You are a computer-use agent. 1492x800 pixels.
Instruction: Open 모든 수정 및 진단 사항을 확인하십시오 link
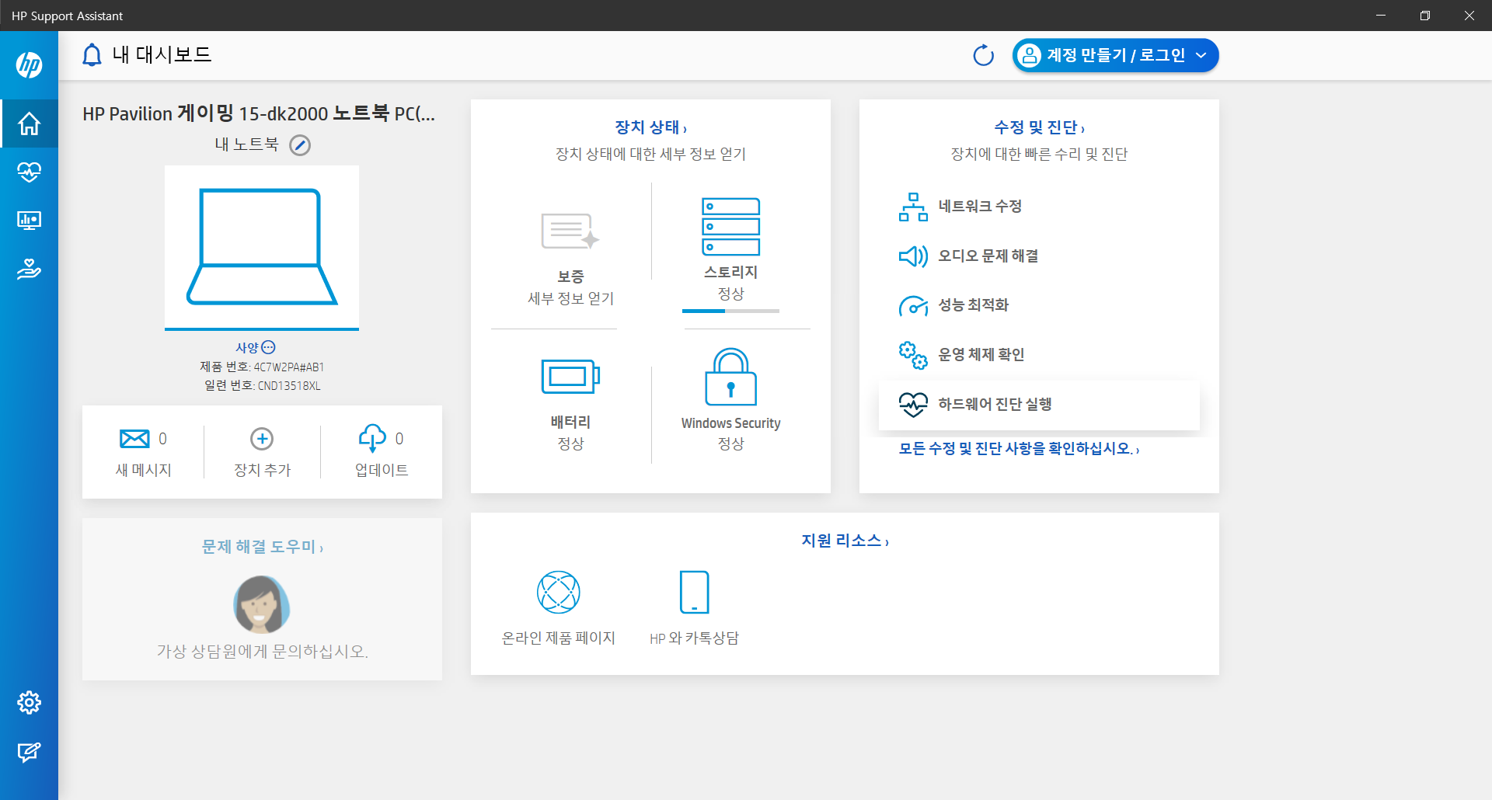(1019, 449)
